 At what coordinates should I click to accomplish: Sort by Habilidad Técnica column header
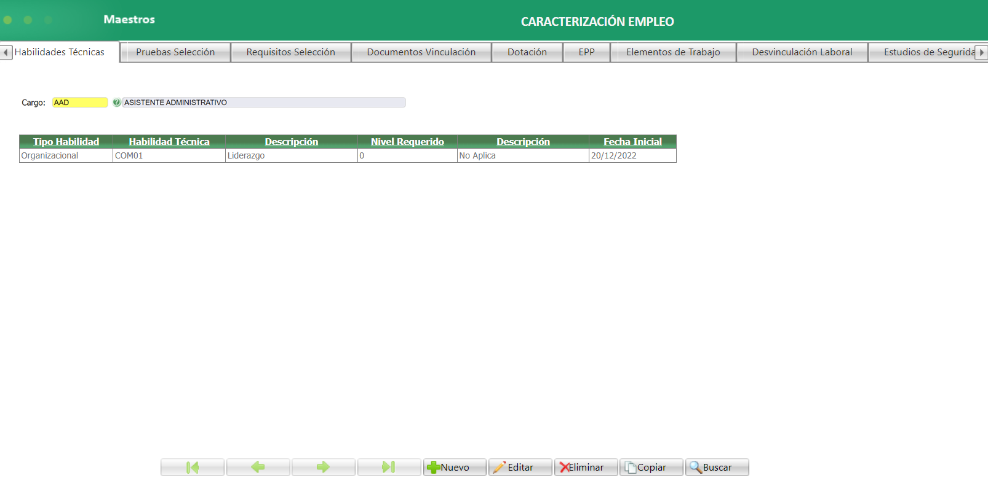click(169, 142)
